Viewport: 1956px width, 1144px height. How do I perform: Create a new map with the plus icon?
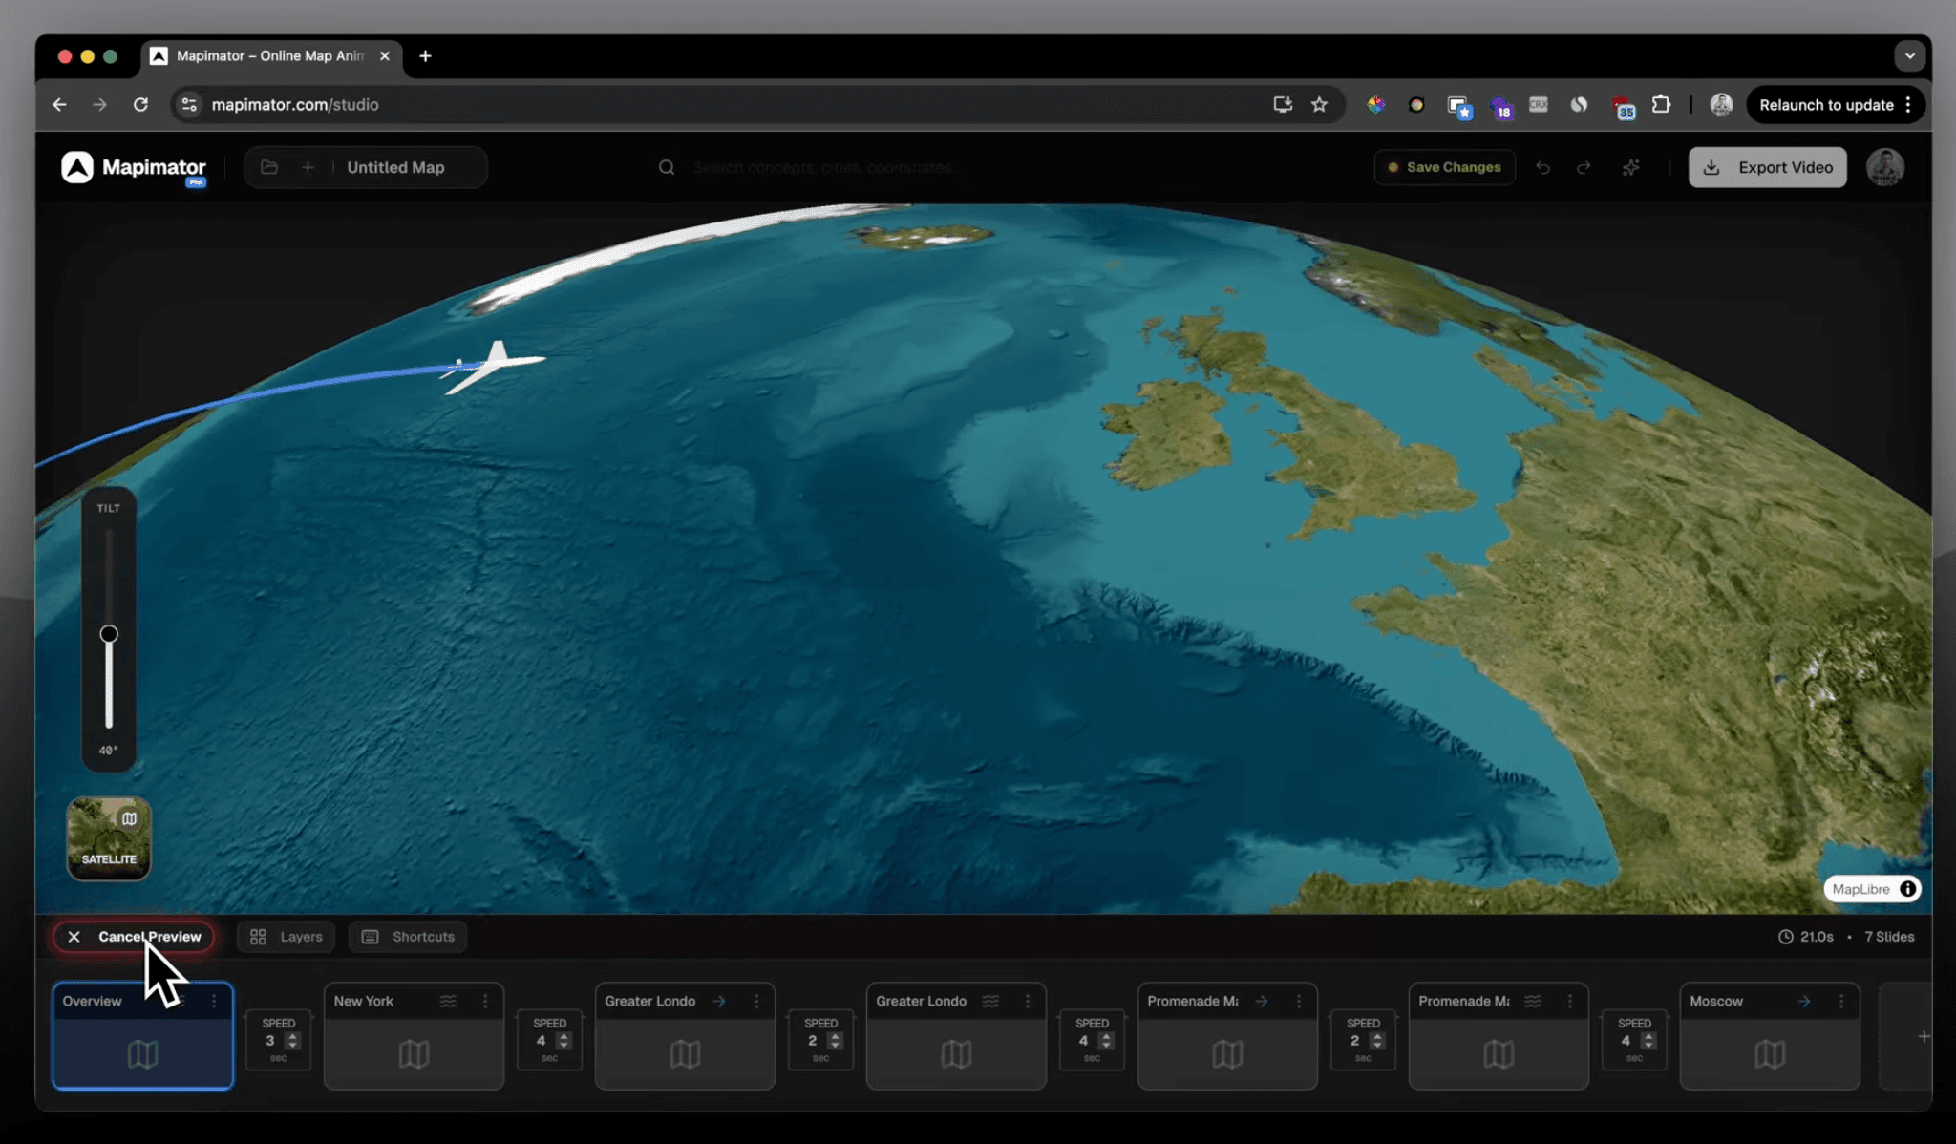[308, 167]
